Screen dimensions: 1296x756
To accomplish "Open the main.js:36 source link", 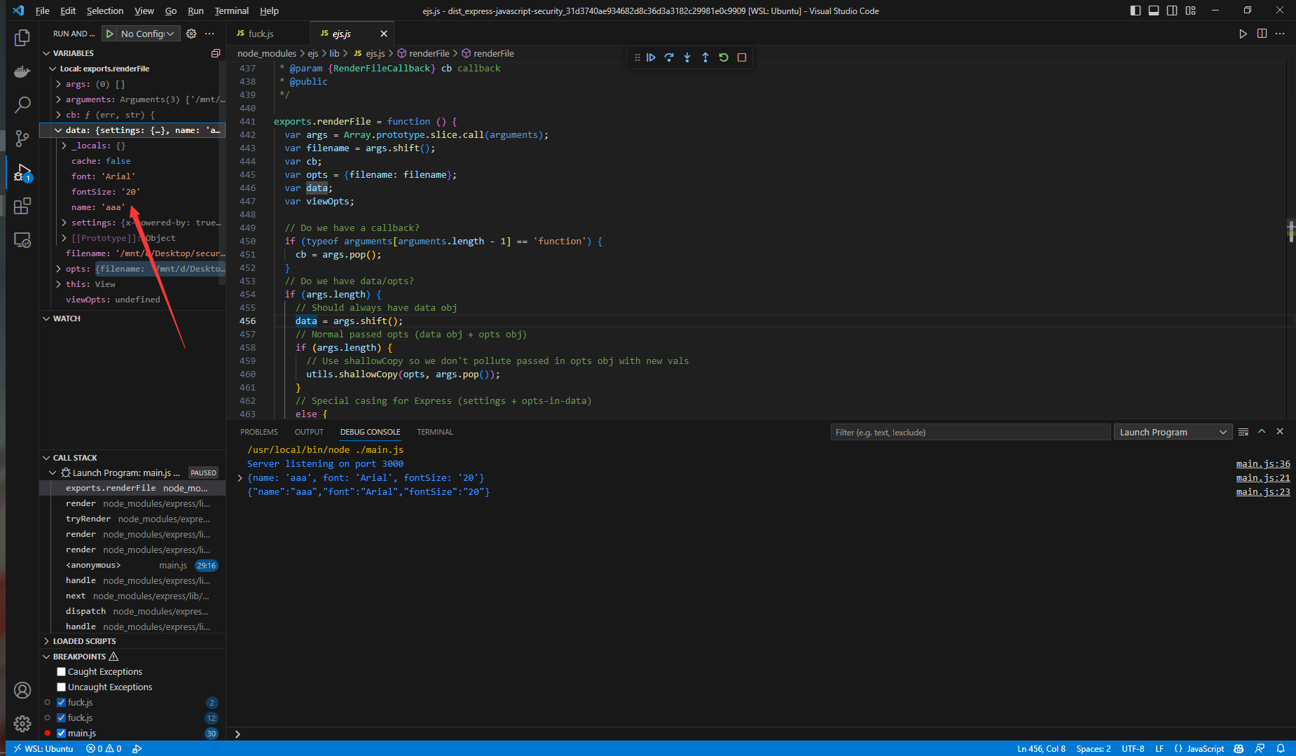I will click(1263, 464).
